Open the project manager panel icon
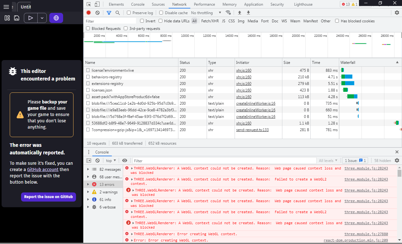This screenshot has width=402, height=244. pos(7,18)
